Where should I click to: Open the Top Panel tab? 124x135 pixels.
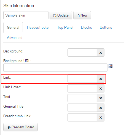(x=65, y=27)
